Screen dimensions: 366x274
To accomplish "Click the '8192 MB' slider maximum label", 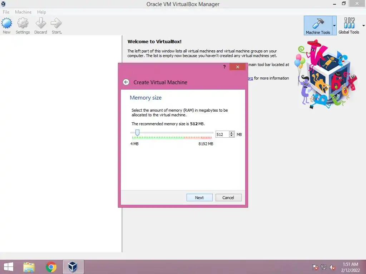I will point(206,144).
